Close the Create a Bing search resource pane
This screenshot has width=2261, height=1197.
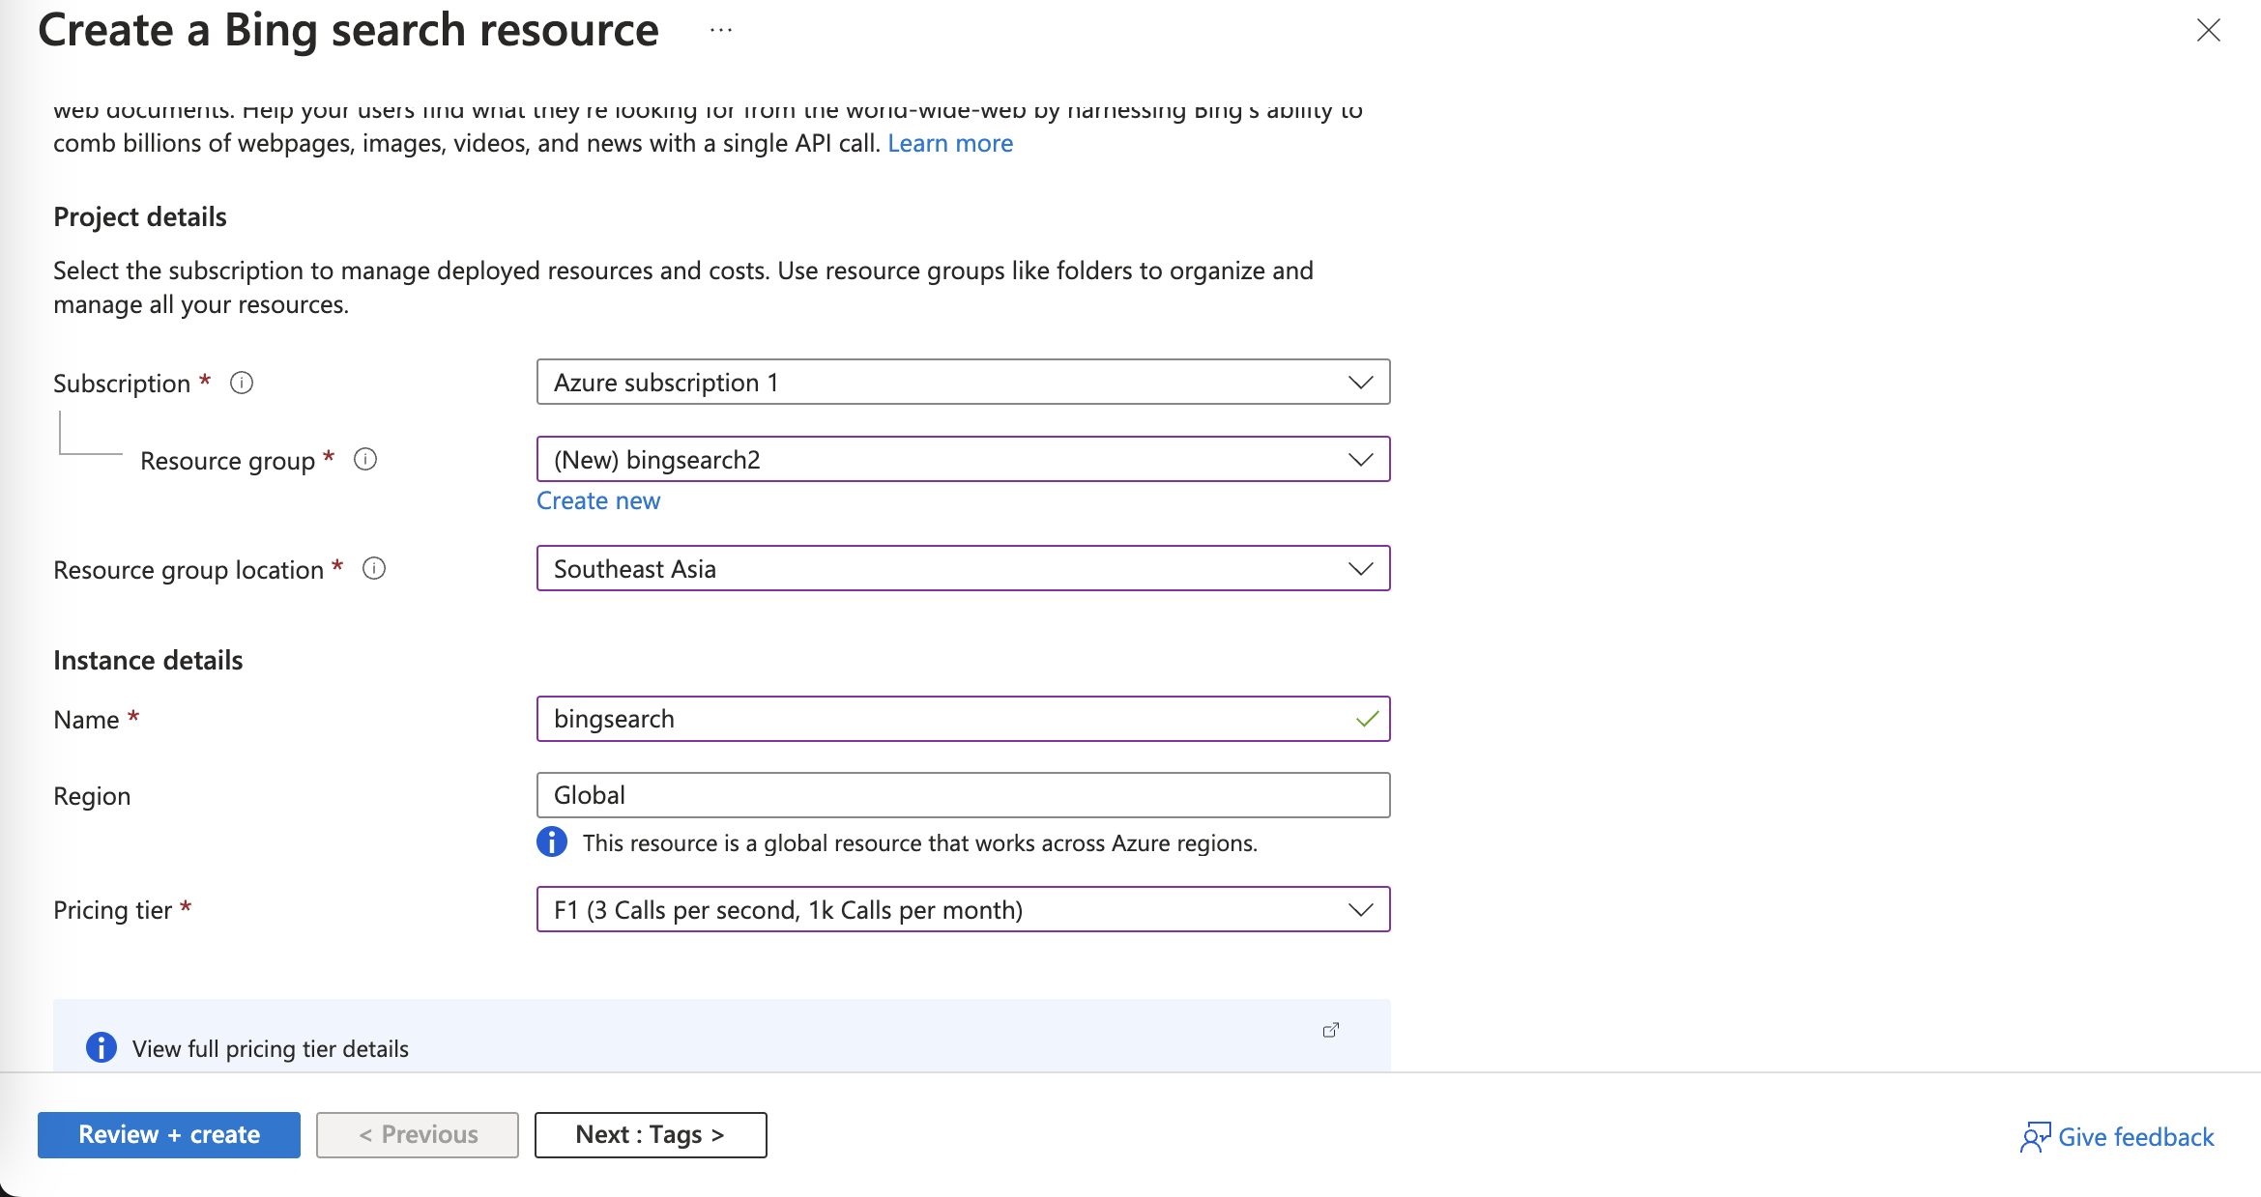[x=2208, y=30]
